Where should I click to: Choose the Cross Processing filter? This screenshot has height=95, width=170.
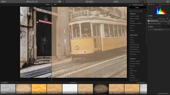click(135, 64)
